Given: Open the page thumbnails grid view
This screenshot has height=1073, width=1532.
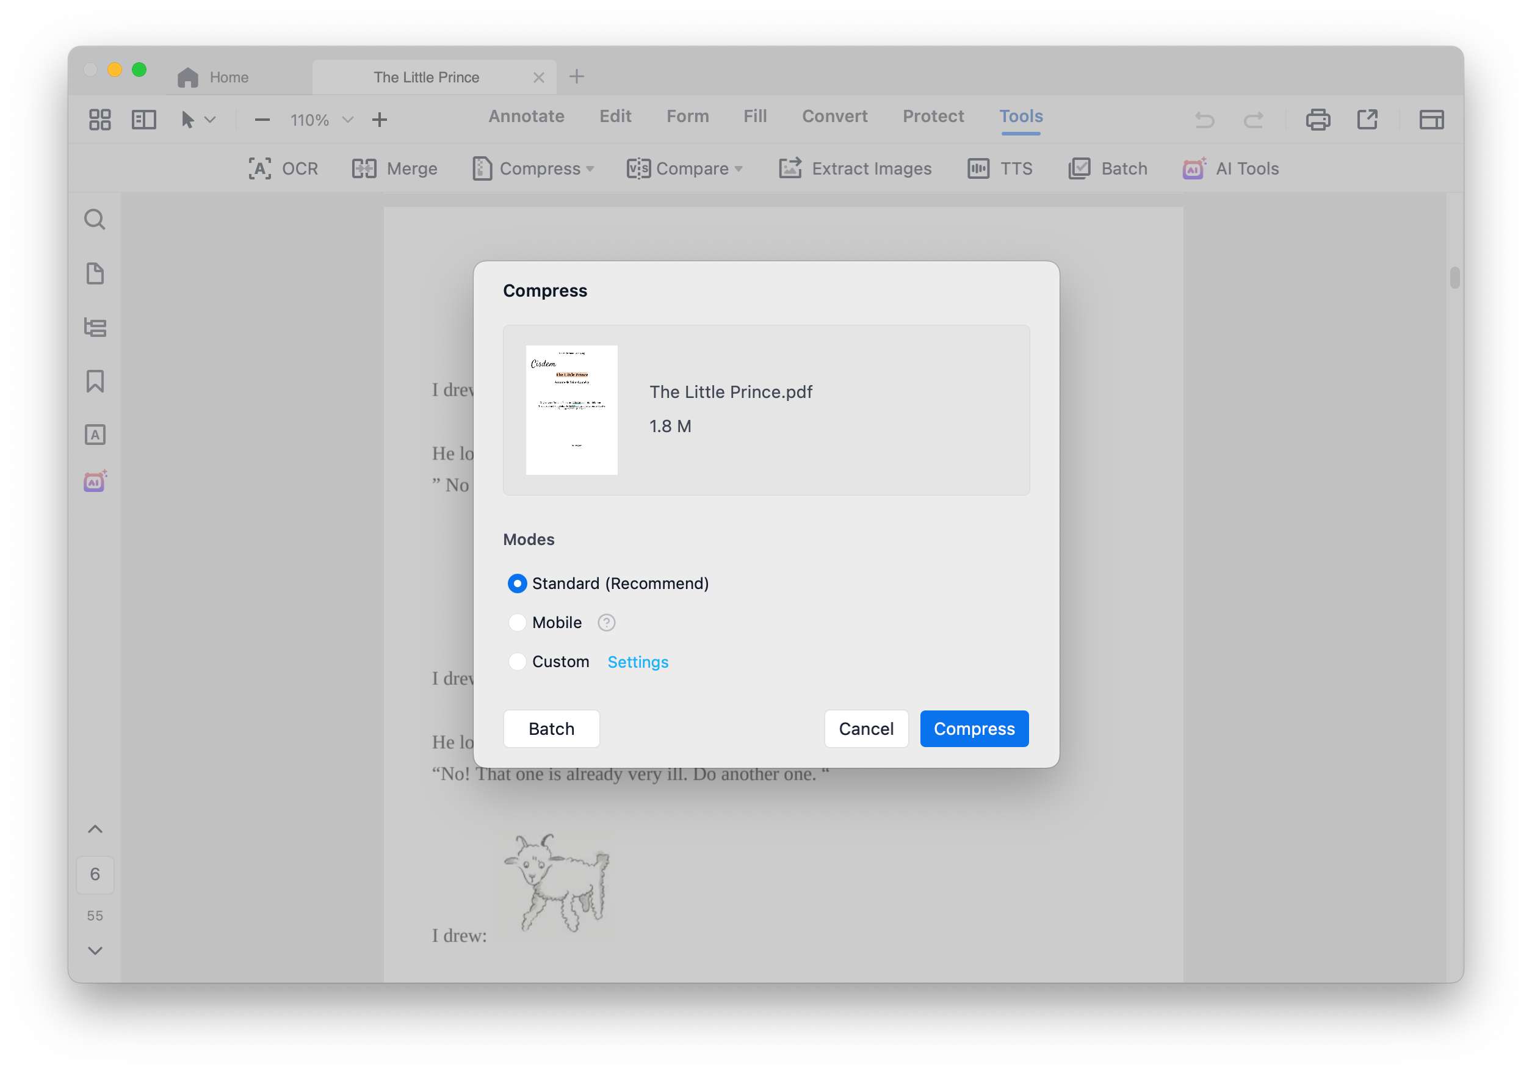Looking at the screenshot, I should (100, 120).
